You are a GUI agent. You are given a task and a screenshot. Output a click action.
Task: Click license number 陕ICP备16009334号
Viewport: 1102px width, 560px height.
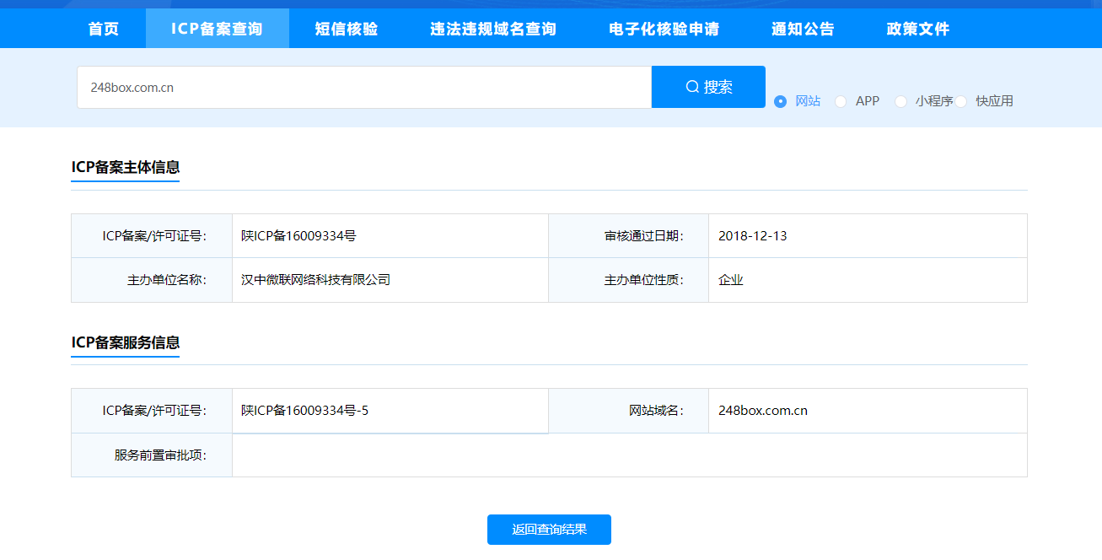click(x=298, y=236)
